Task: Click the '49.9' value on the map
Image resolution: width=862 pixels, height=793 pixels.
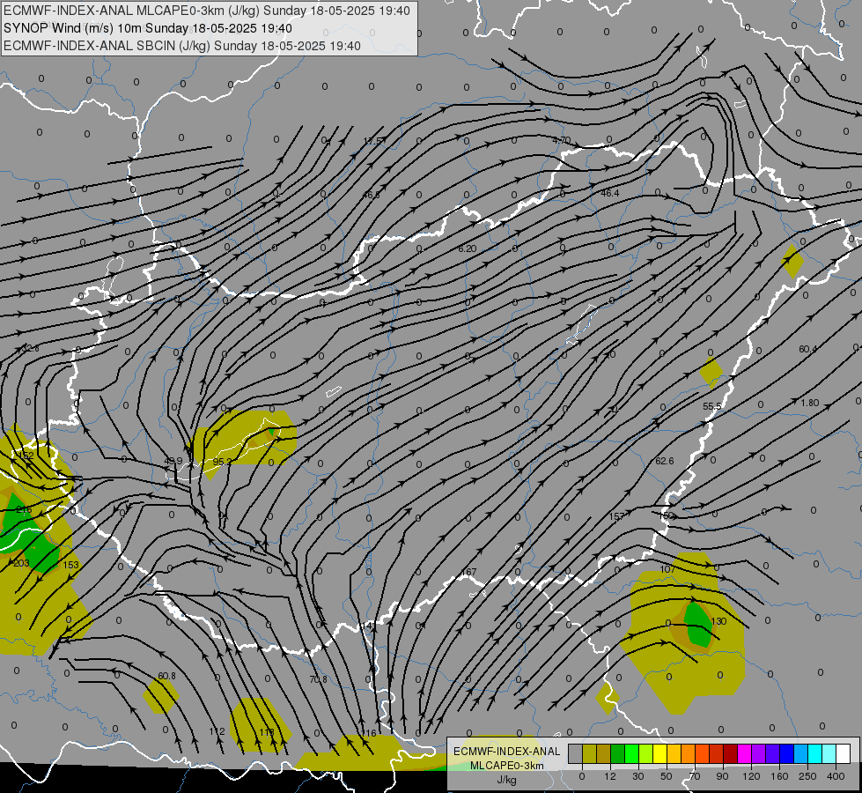Action: 173,461
